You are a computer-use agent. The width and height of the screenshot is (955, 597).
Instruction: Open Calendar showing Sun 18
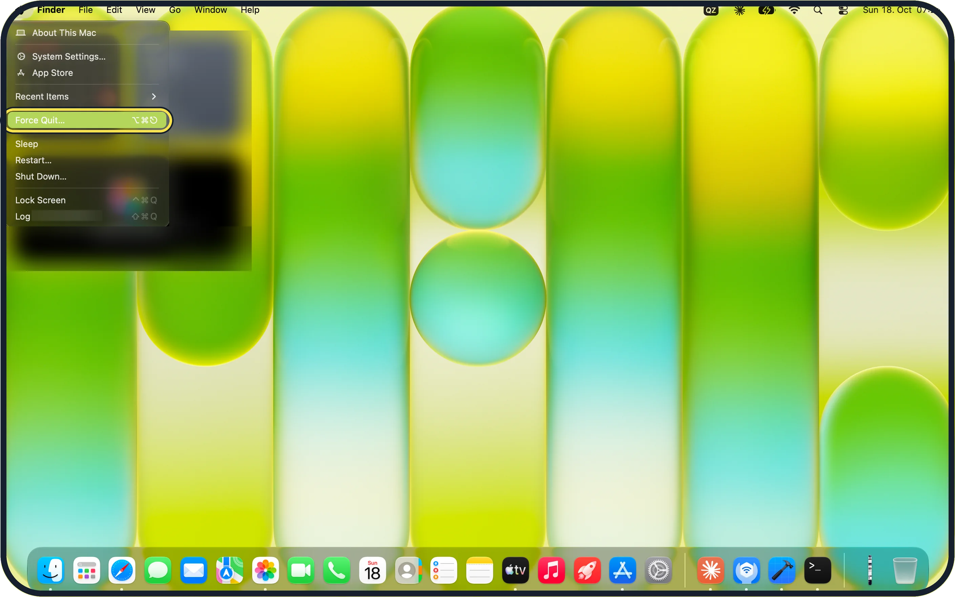tap(372, 570)
